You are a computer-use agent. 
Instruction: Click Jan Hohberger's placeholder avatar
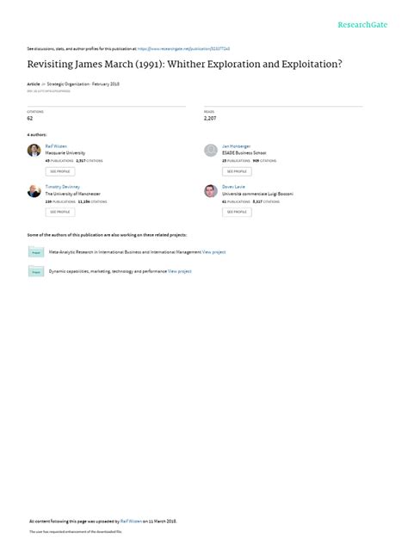pyautogui.click(x=211, y=151)
